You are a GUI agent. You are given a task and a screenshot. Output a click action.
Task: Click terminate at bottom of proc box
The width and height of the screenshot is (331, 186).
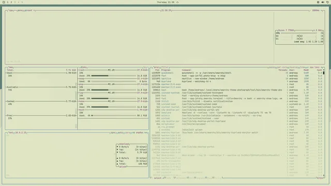[x=182, y=178]
